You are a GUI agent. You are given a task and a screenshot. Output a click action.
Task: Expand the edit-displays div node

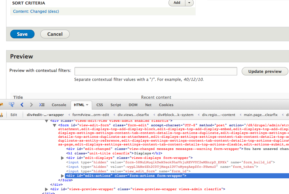62,158
